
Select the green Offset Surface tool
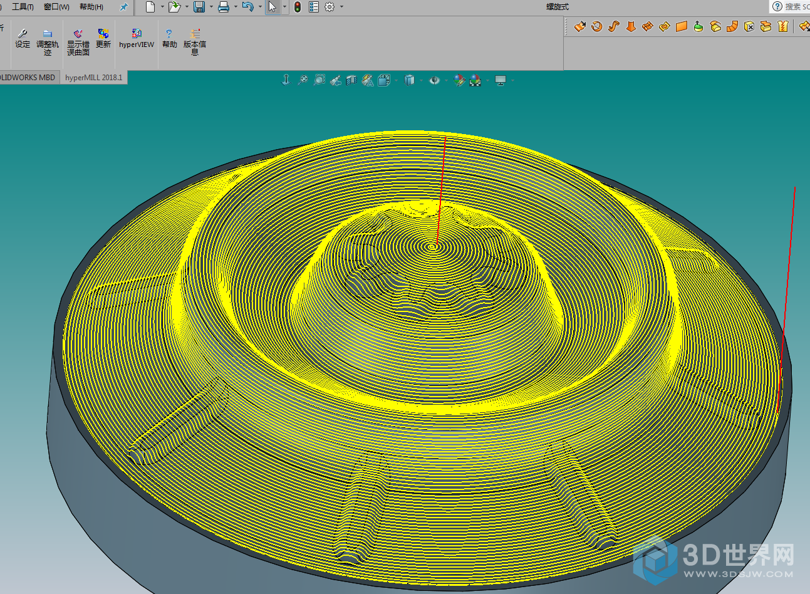point(698,26)
